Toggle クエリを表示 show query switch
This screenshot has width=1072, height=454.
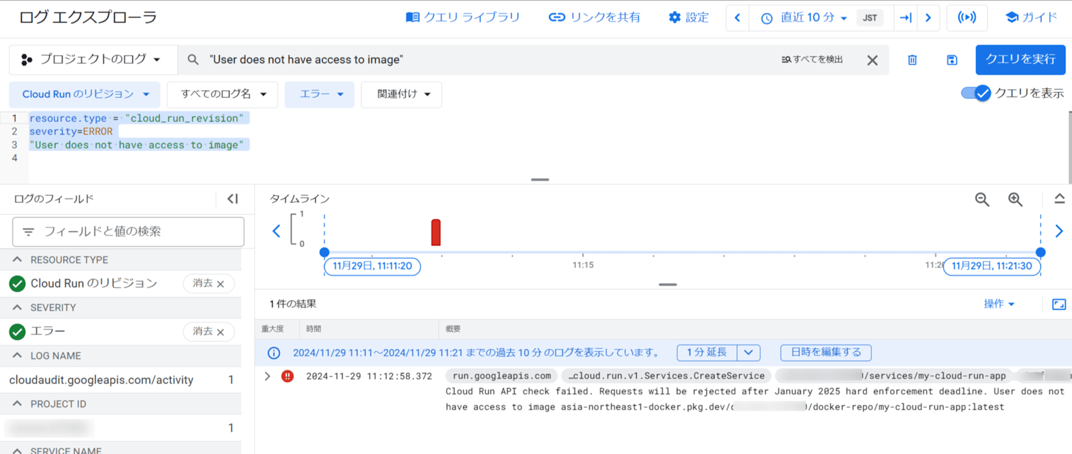[976, 93]
